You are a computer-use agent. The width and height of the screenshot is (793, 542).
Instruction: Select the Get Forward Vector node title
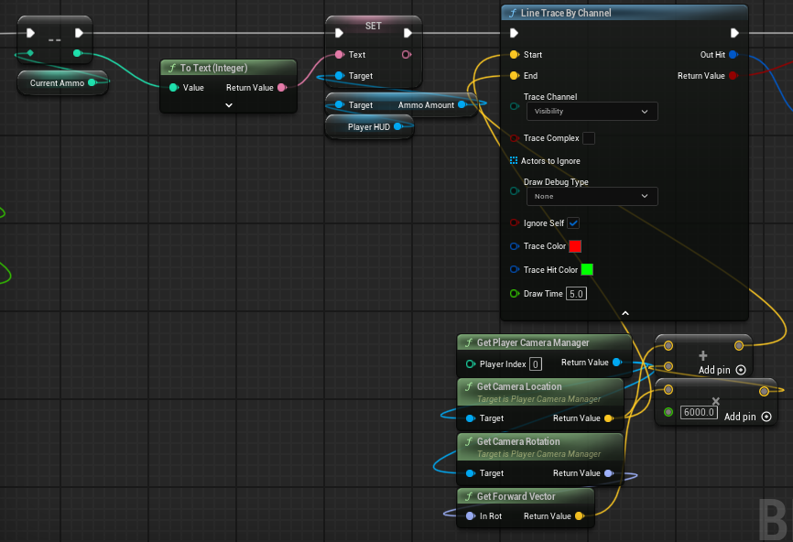point(516,496)
